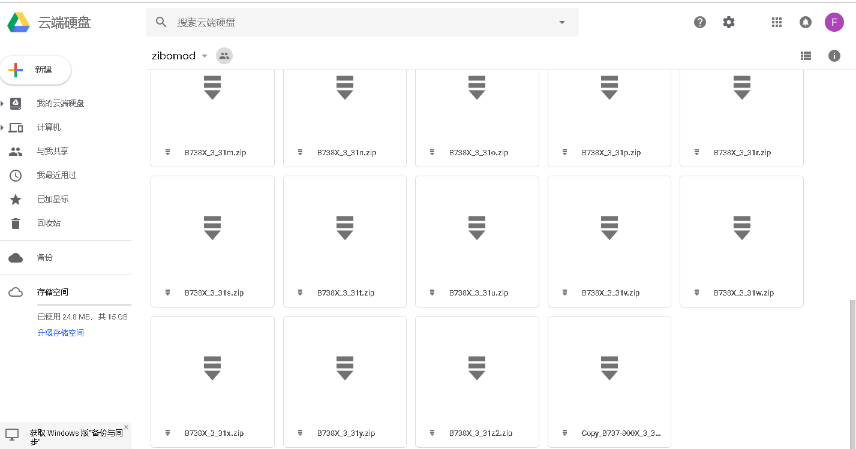Click the search magnifier icon
Image resolution: width=856 pixels, height=449 pixels.
pos(161,22)
